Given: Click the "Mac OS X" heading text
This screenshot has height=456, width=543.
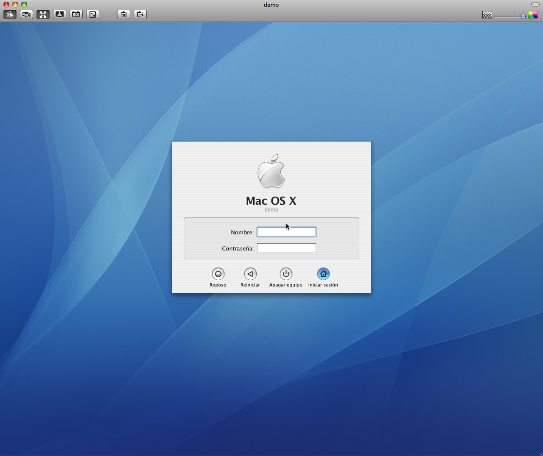Looking at the screenshot, I should coord(271,200).
